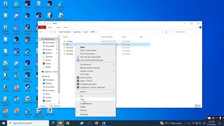Open 3D Objects under This PC
224x126 pixels.
click(50, 80)
